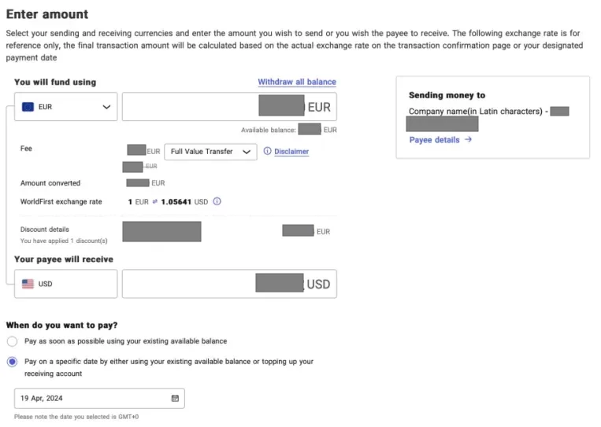601x427 pixels.
Task: Click the USD payee receive amount field
Action: click(x=229, y=284)
